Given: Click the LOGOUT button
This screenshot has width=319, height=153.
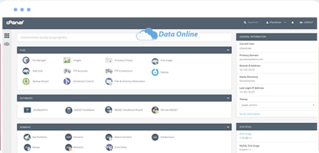Looking at the screenshot, I should (307, 22).
